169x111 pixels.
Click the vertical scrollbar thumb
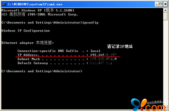pyautogui.click(x=165, y=16)
